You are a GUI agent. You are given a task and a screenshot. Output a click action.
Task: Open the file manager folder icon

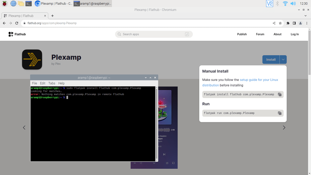tap(21, 4)
